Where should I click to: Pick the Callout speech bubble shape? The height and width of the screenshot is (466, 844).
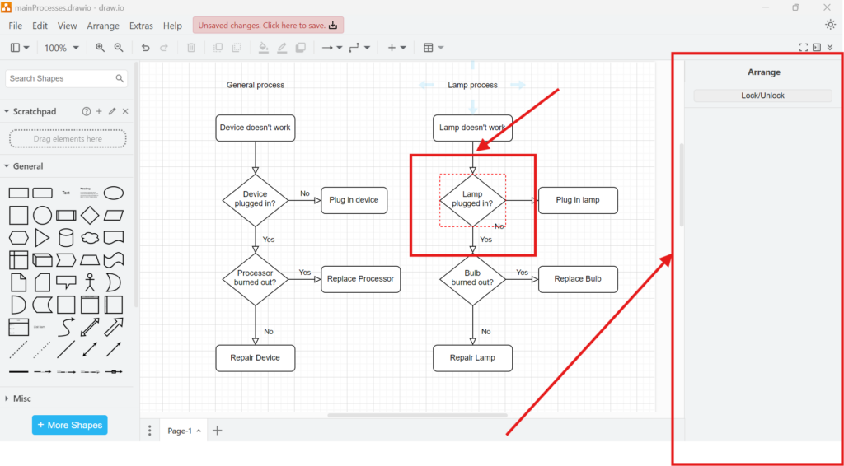point(66,282)
